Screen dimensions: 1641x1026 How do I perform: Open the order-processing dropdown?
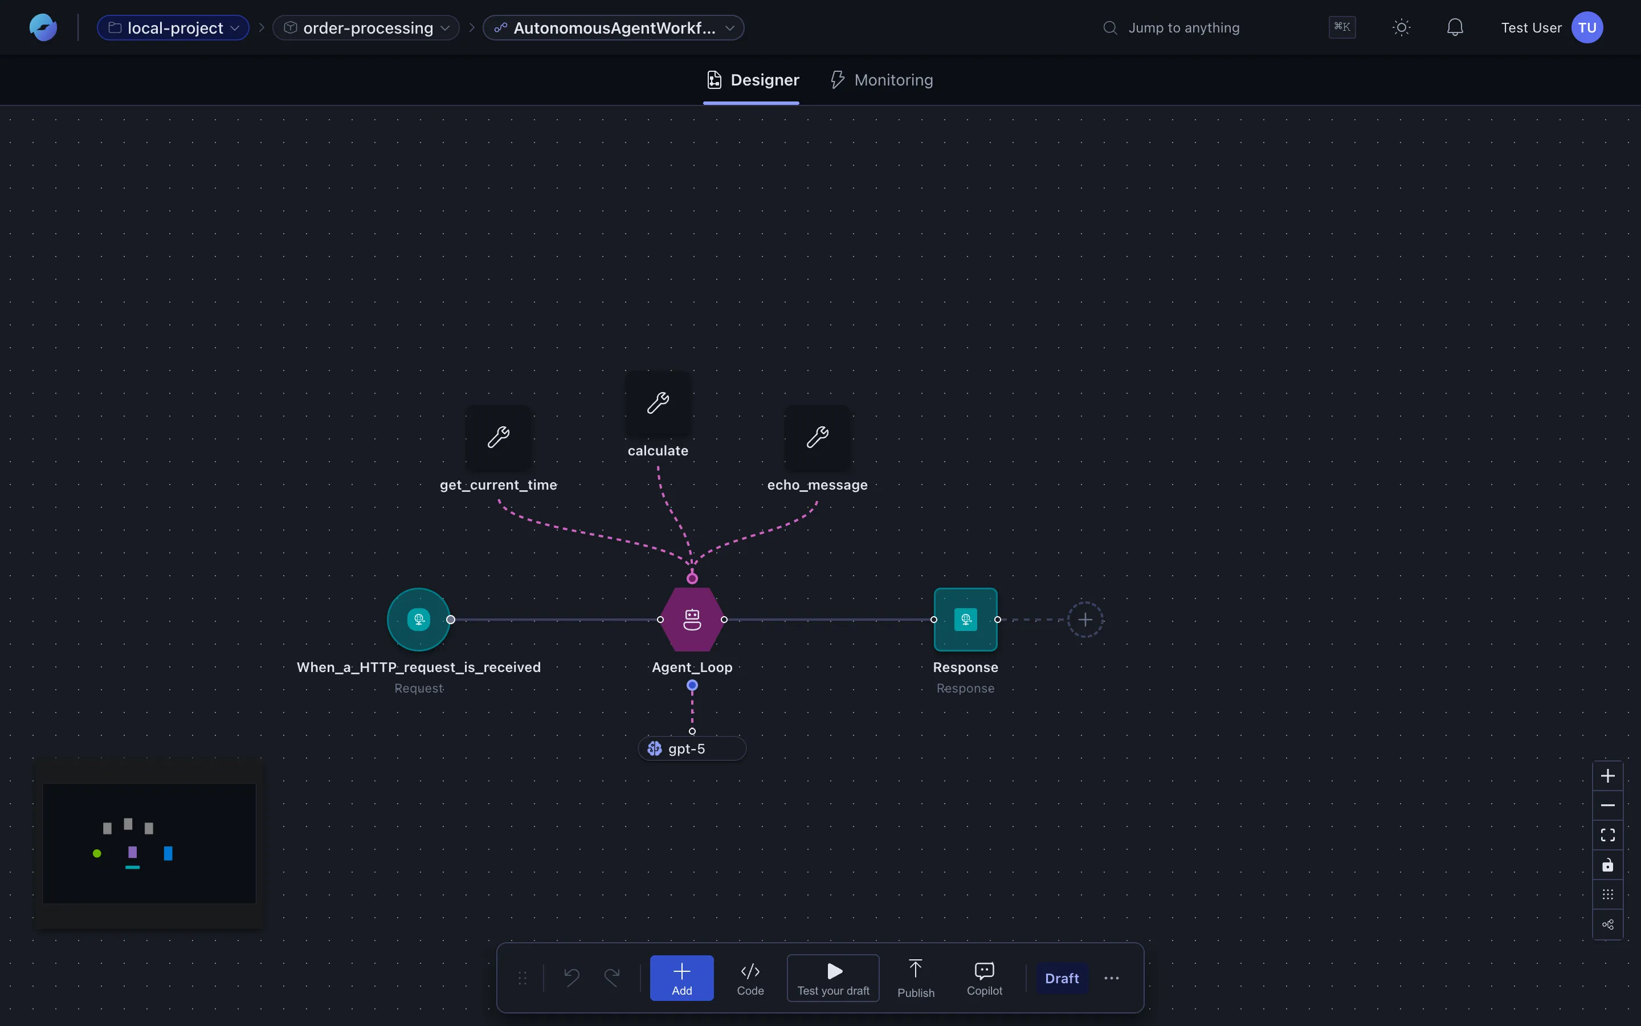coord(366,28)
